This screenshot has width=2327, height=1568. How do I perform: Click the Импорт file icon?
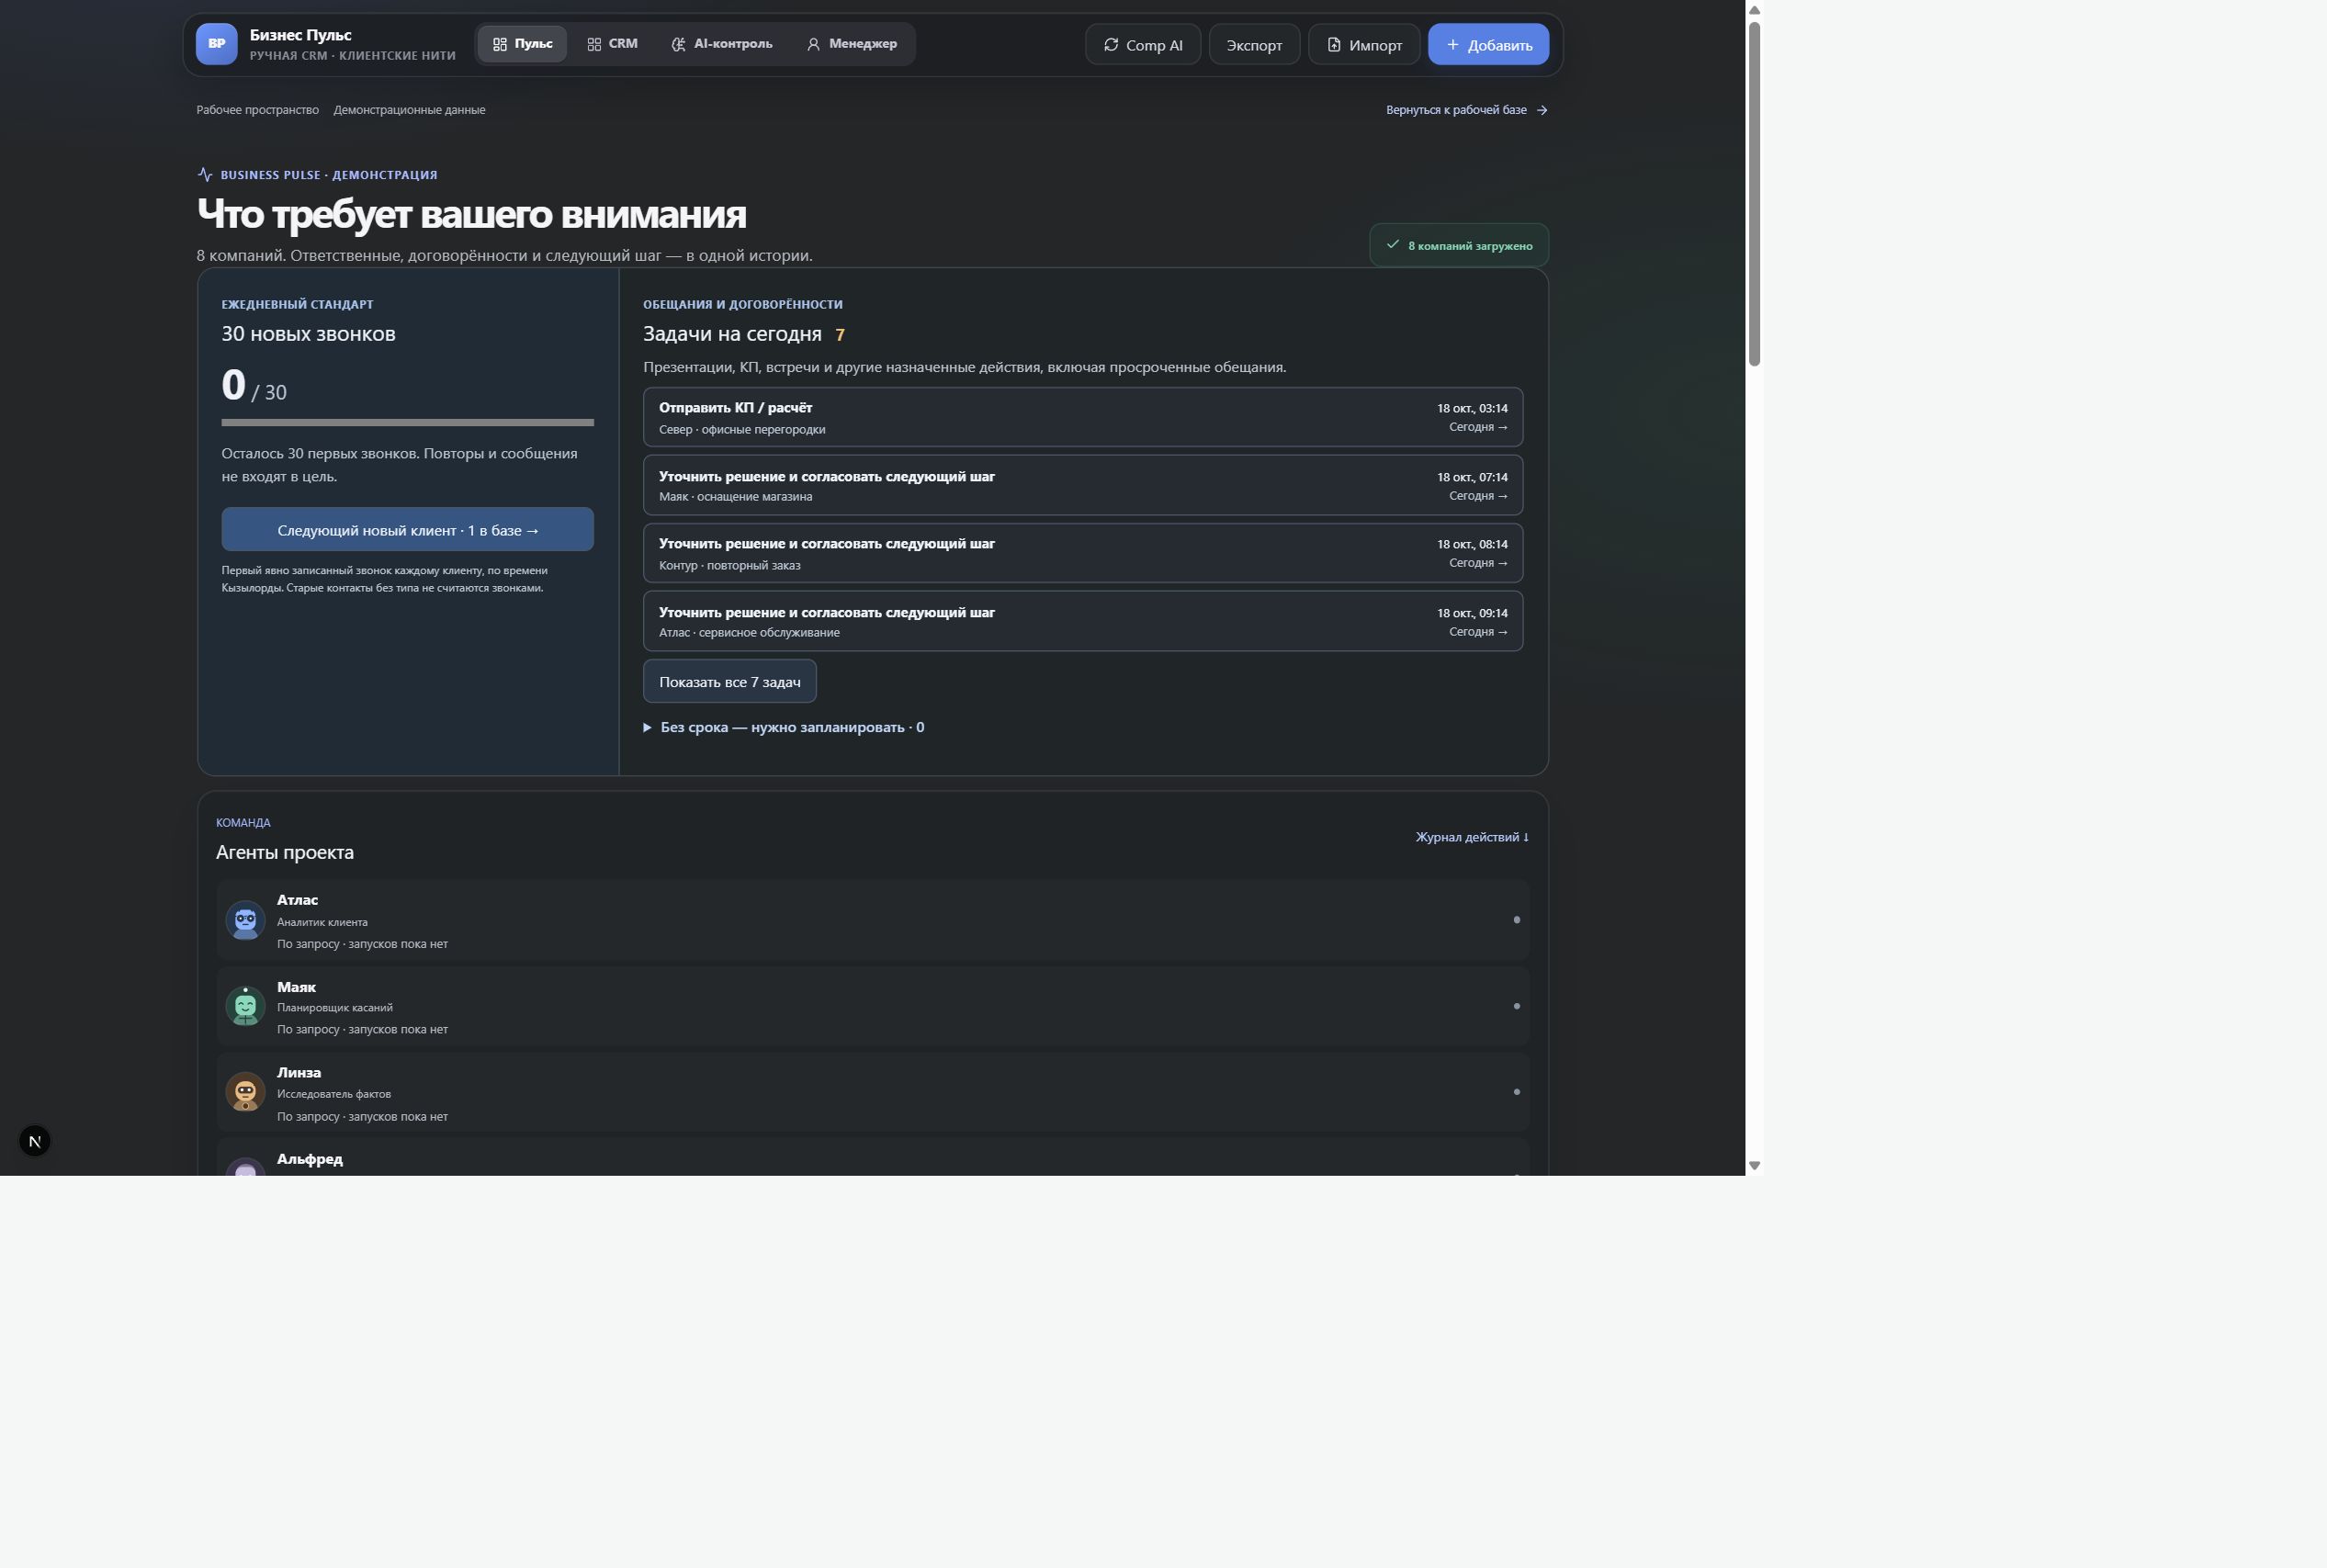1334,45
